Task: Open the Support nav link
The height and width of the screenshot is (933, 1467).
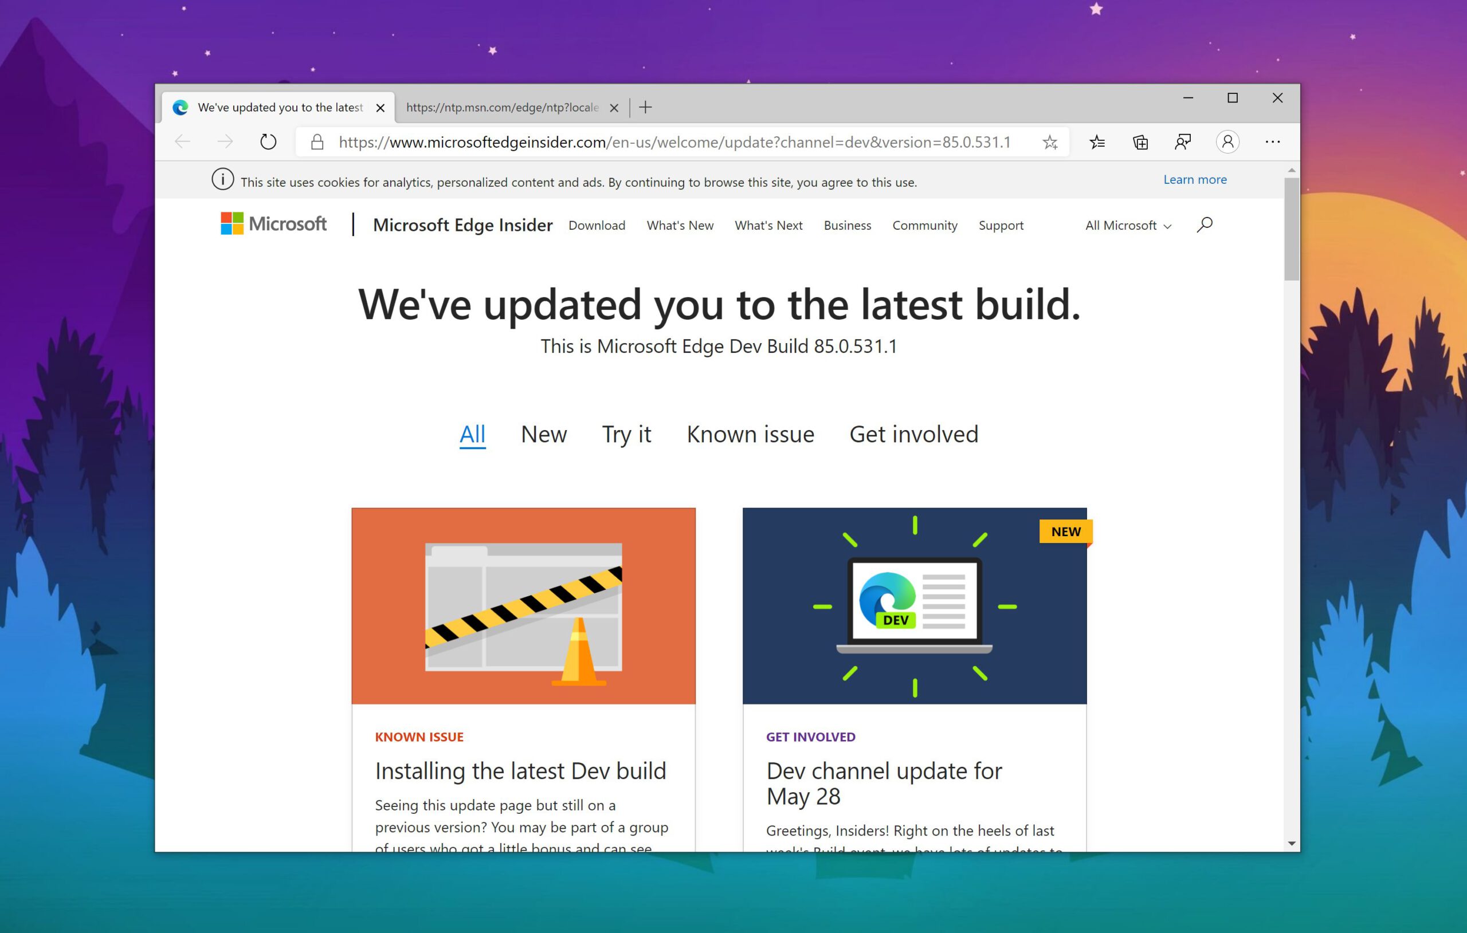Action: pyautogui.click(x=1001, y=226)
